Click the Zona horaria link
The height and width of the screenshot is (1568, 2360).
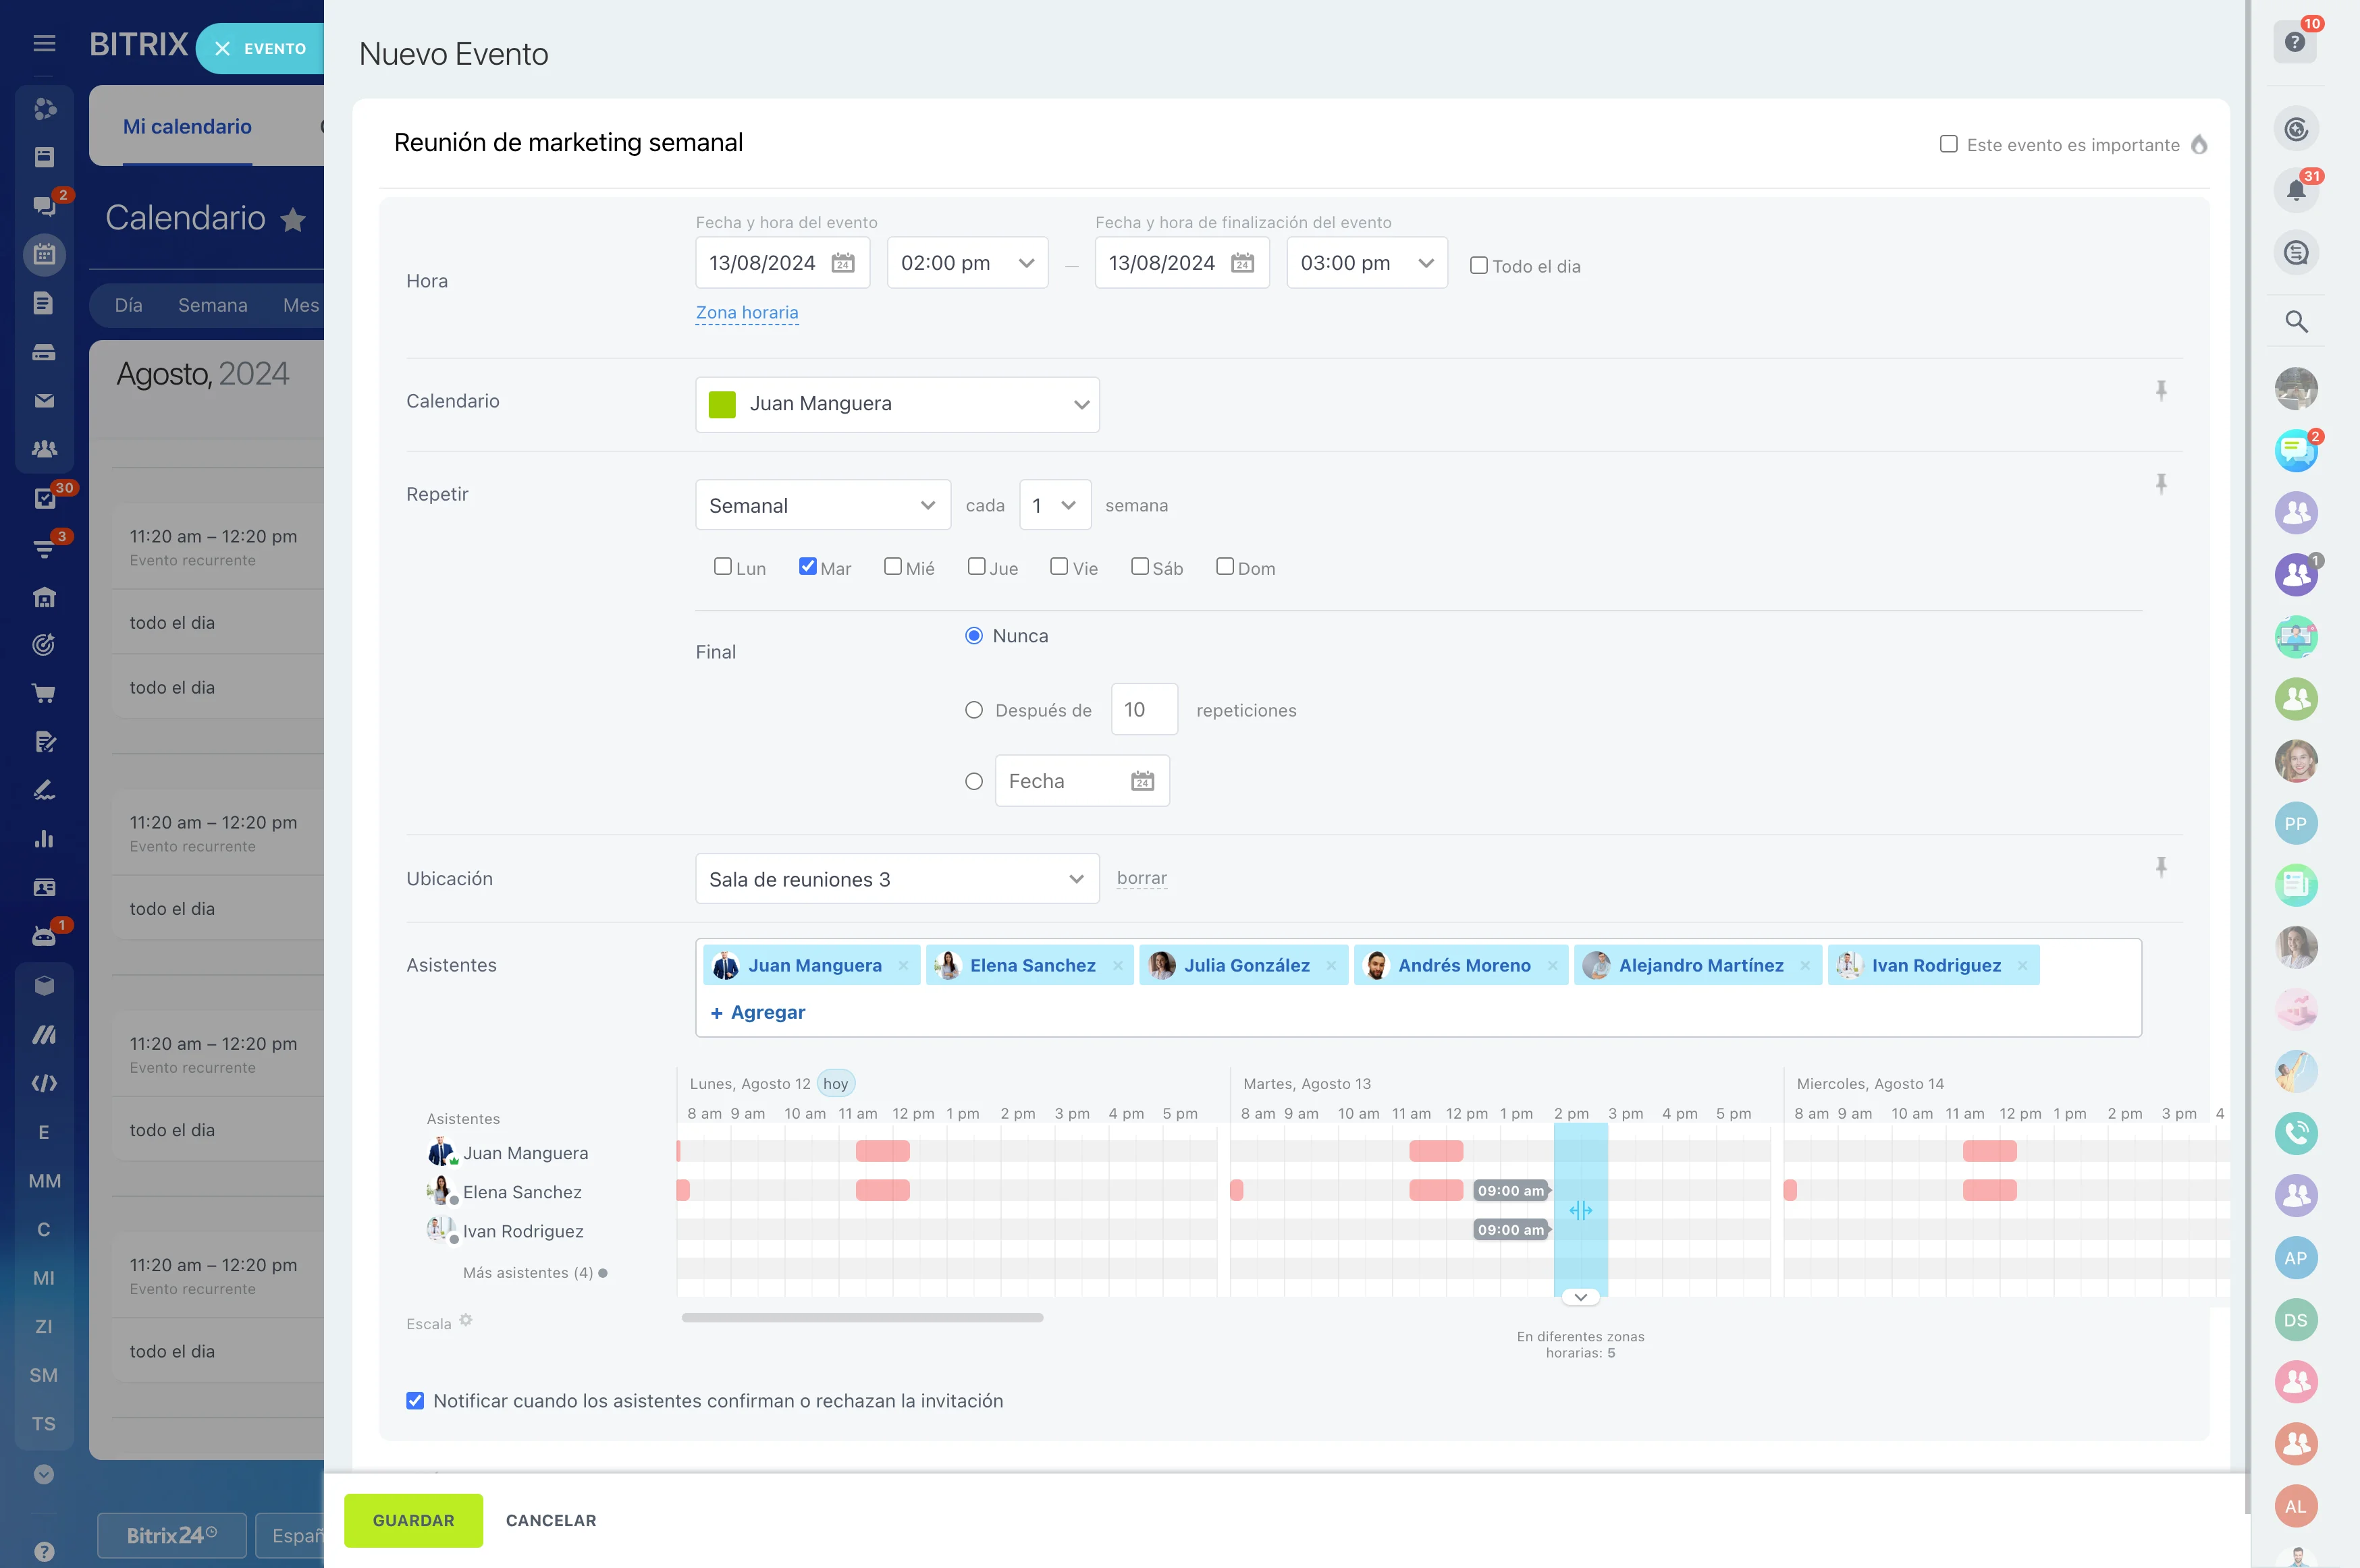pos(747,313)
